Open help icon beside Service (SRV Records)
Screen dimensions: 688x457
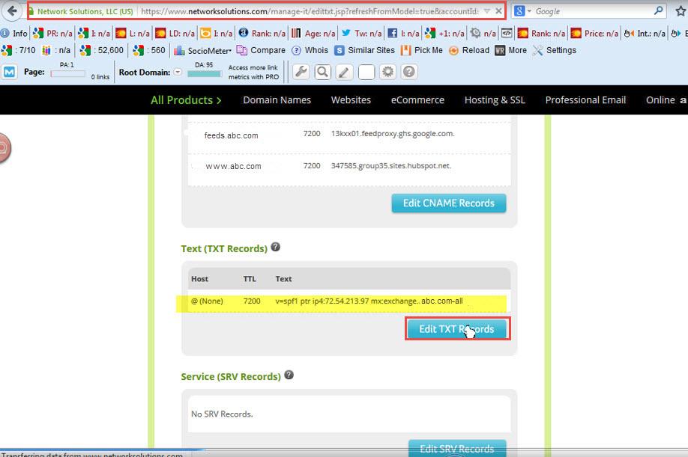(289, 375)
